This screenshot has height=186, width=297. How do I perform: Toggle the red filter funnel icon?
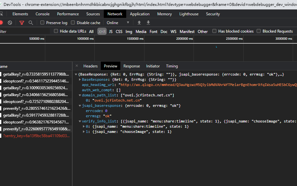22,23
